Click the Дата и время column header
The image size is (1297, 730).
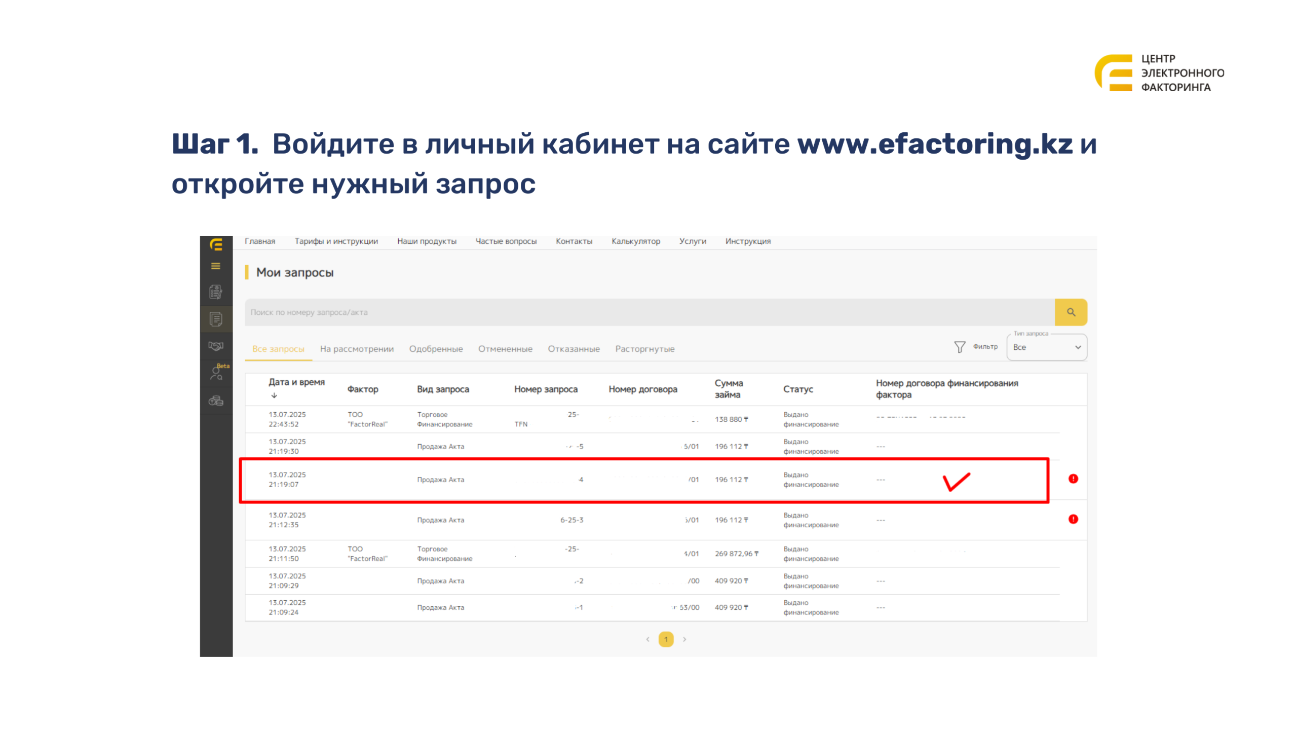296,382
